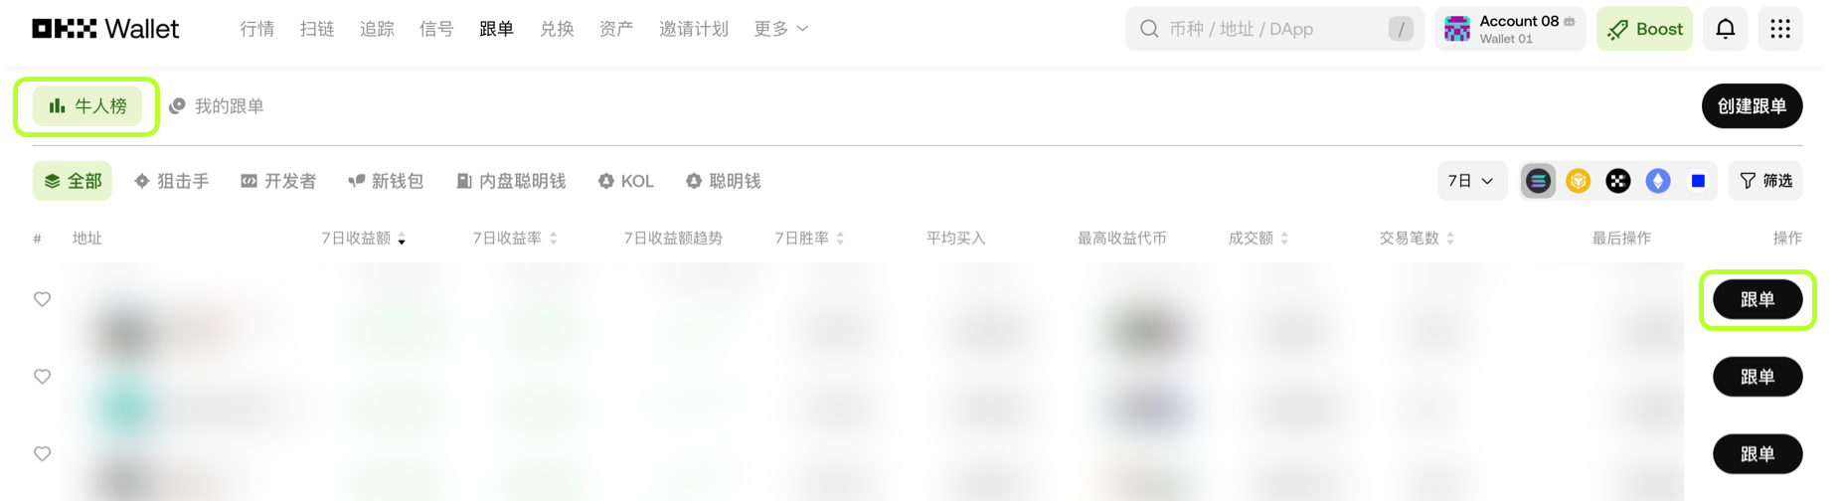Open the nine-dot apps grid menu

click(1779, 29)
